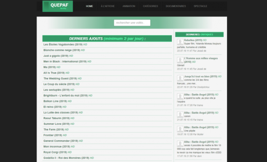Open Rebelles (2019) in latest reviews
Viewport: 267px width, 162px height.
tap(195, 40)
